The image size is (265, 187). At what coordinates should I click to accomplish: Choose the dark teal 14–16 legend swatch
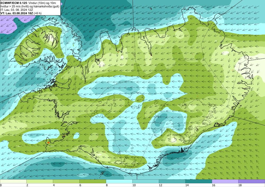pos(199,181)
